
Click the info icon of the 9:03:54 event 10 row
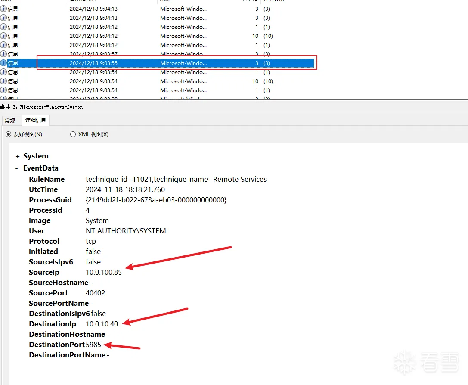coord(3,81)
